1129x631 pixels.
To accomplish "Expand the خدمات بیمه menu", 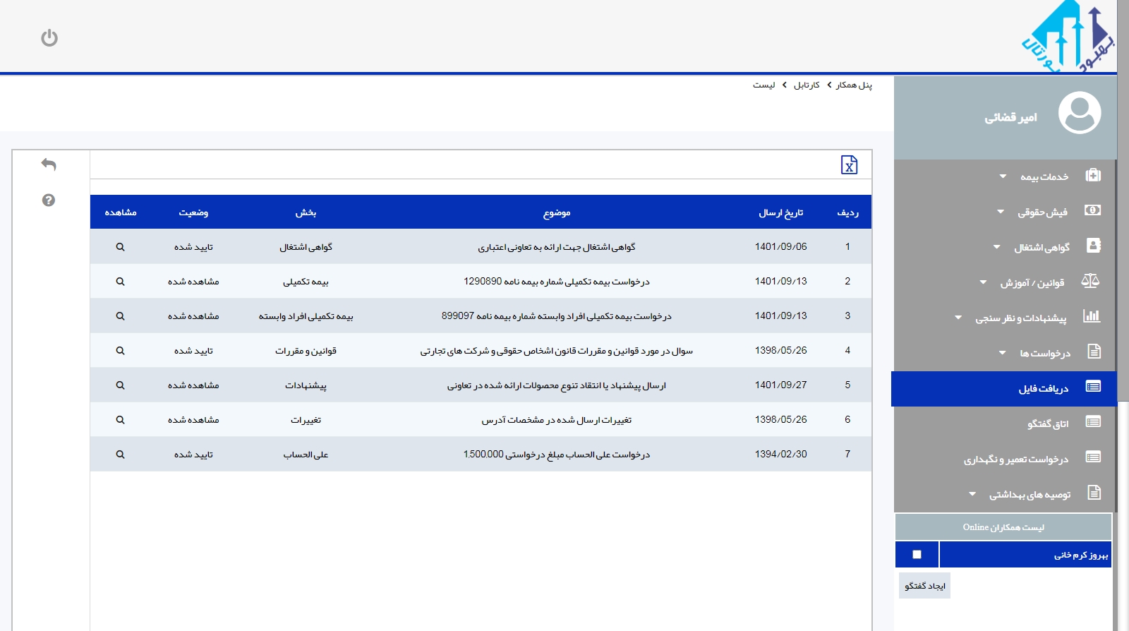I will (1044, 176).
